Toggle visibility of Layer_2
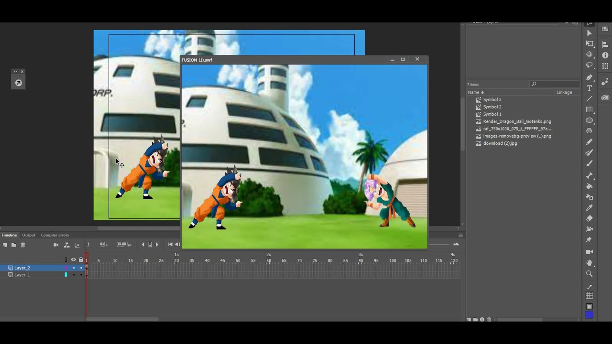 coord(74,268)
